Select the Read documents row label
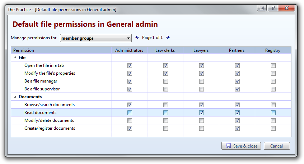Image resolution: width=304 pixels, height=164 pixels. (x=40, y=113)
